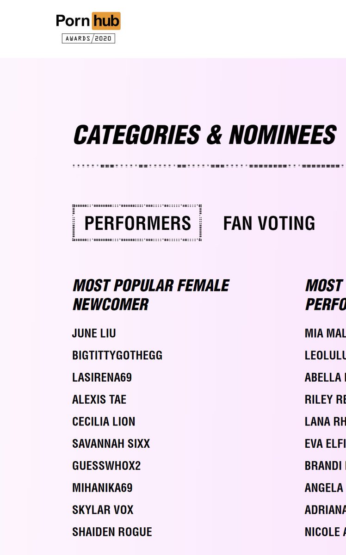Image resolution: width=346 pixels, height=555 pixels.
Task: Switch to the Fan Voting tab
Action: click(269, 223)
